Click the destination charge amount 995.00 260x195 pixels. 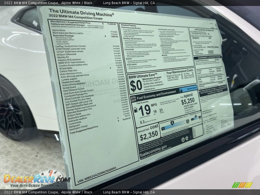[x=127, y=116]
